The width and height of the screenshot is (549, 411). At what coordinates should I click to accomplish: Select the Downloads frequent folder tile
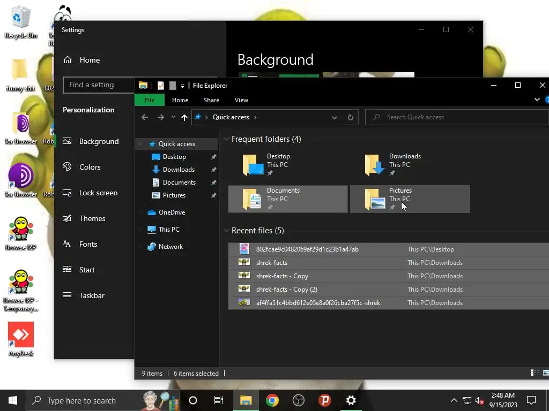point(410,165)
